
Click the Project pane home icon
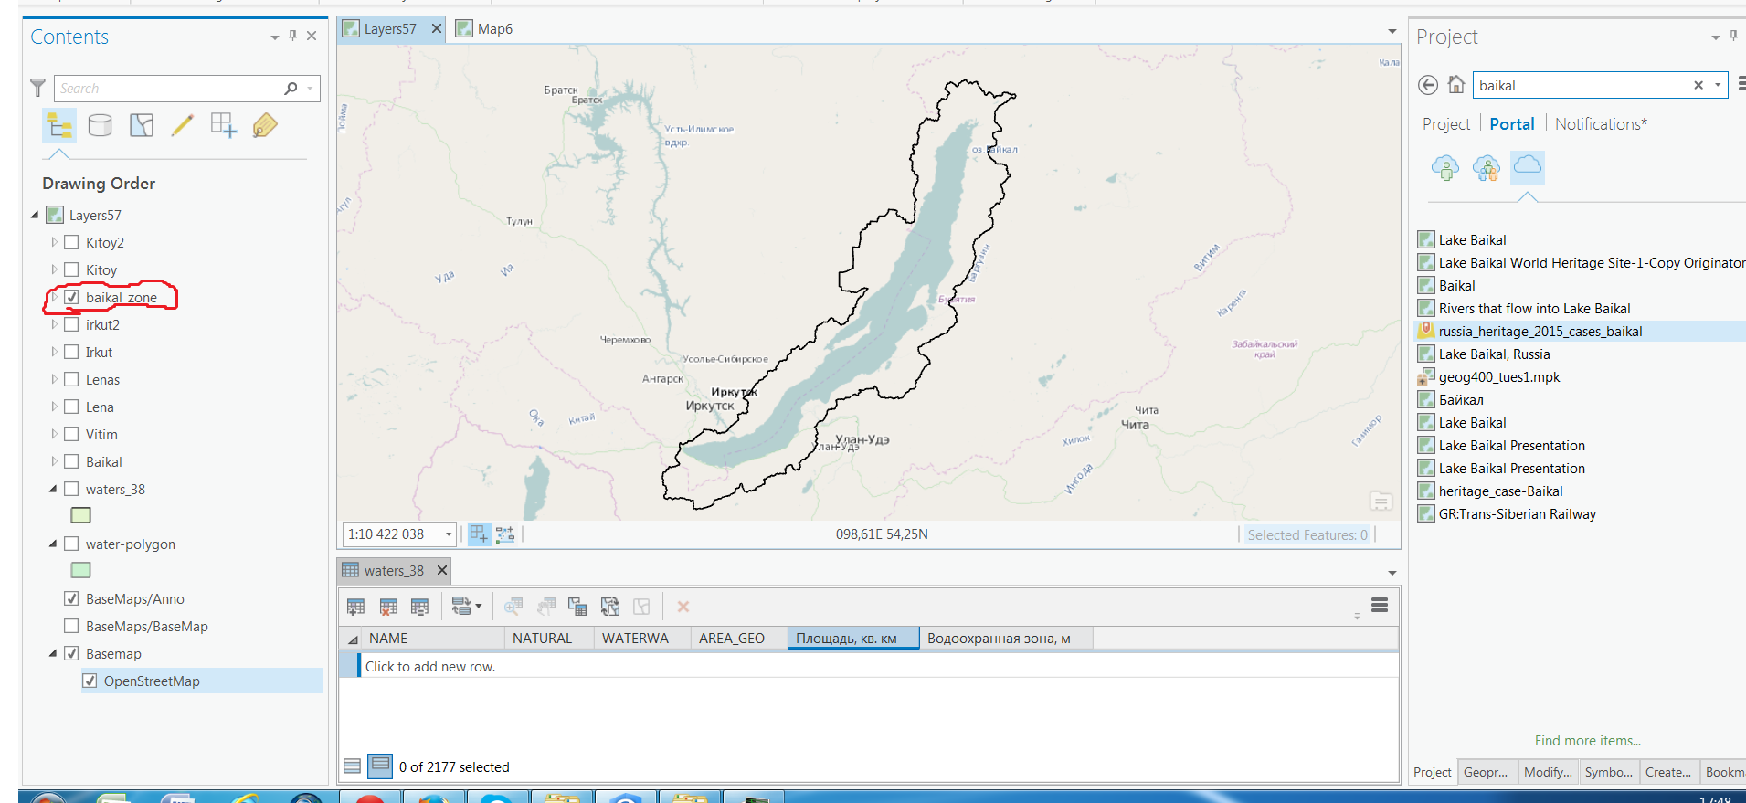[x=1456, y=85]
